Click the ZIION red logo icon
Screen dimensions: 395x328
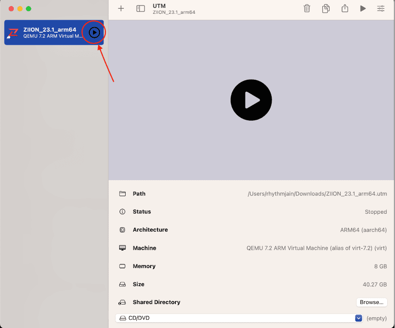(12, 33)
